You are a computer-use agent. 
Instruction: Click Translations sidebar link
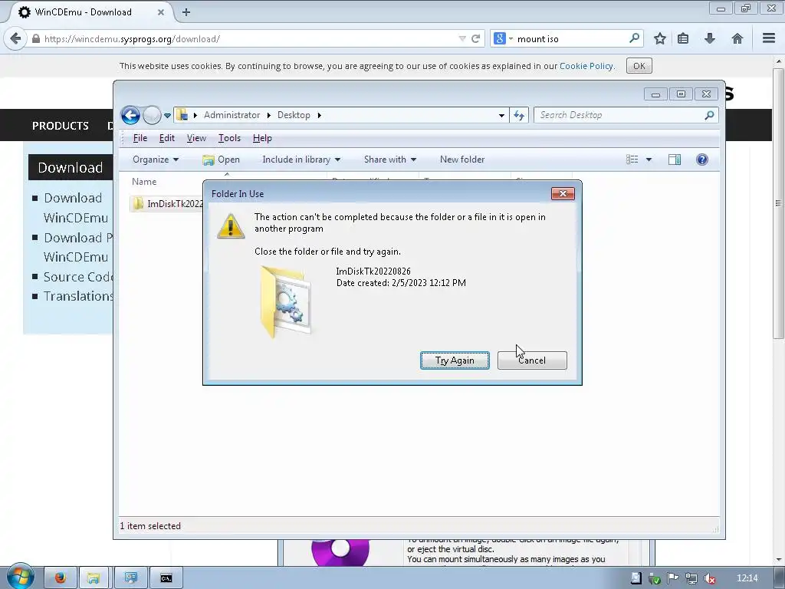(78, 297)
